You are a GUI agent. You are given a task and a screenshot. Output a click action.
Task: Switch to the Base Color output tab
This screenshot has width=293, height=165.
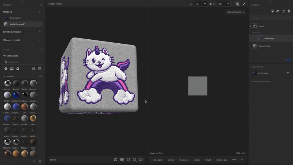pos(158,160)
